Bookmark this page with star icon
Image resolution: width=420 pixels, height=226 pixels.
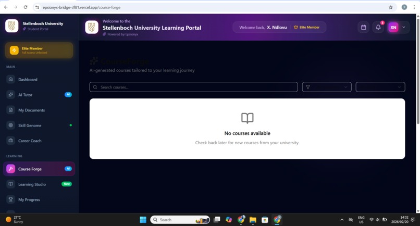[x=390, y=7]
